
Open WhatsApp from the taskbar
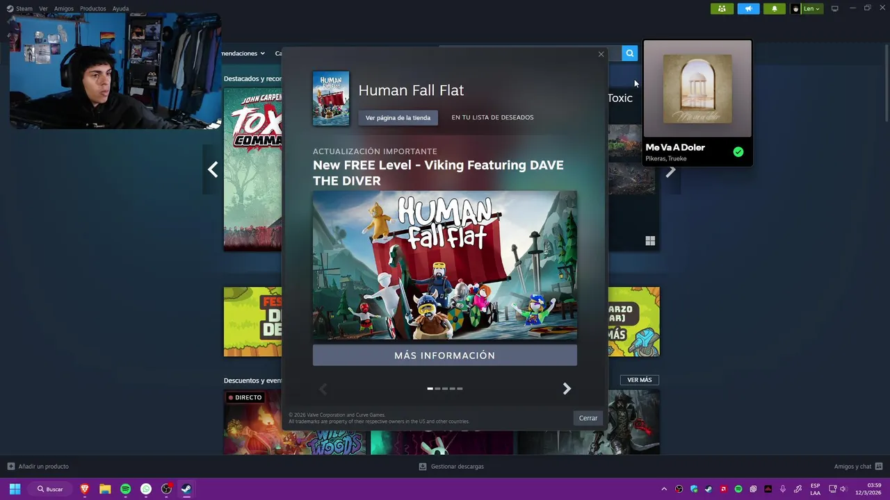tap(146, 489)
